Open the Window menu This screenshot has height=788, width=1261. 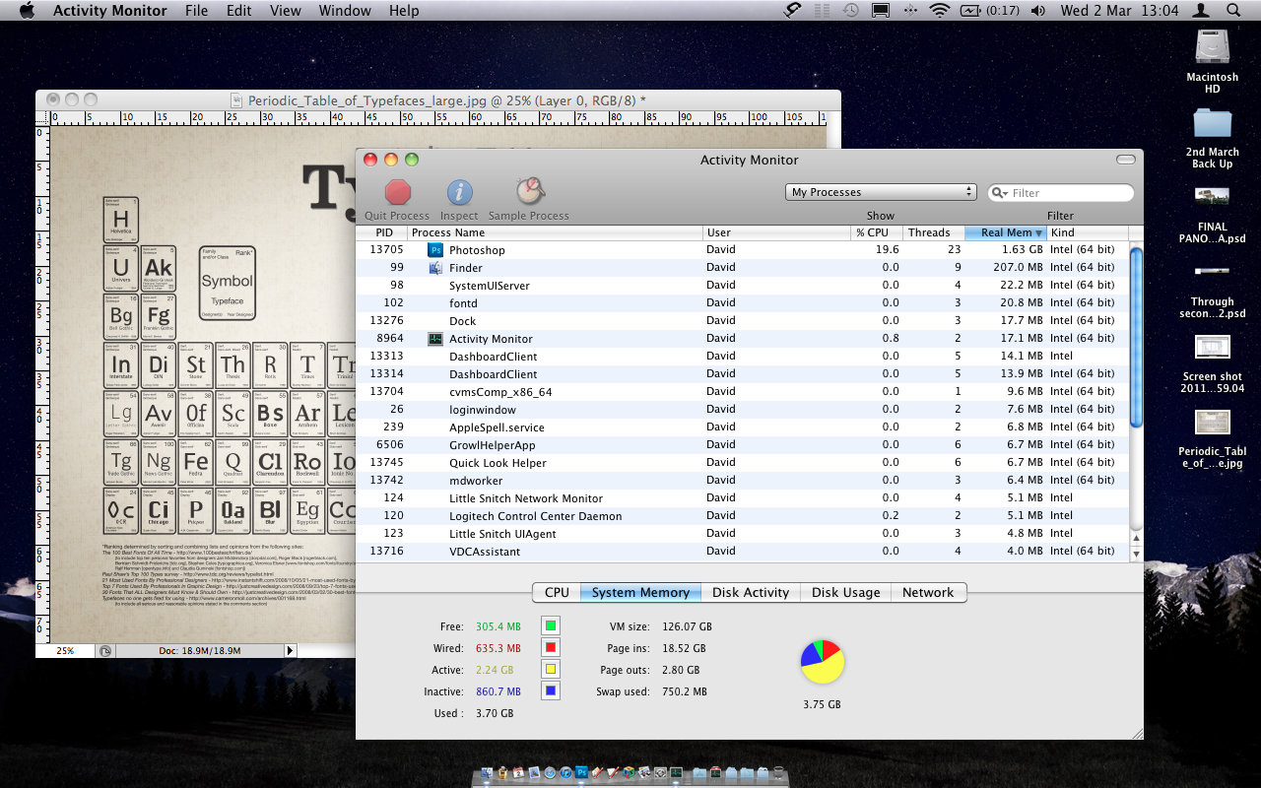[x=345, y=11]
